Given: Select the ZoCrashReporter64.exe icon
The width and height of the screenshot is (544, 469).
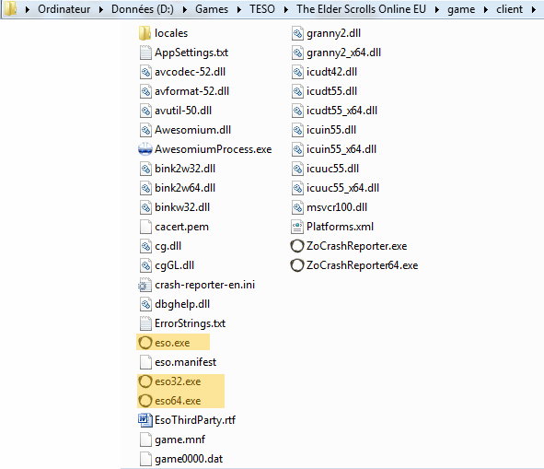Looking at the screenshot, I should point(297,265).
